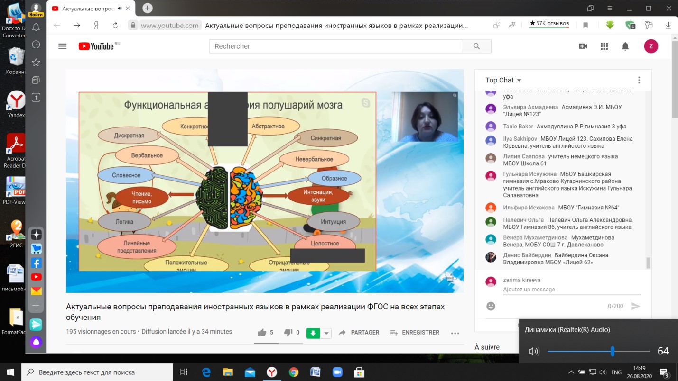The height and width of the screenshot is (381, 678).
Task: Mute the audio playing in browser tab
Action: [x=120, y=8]
